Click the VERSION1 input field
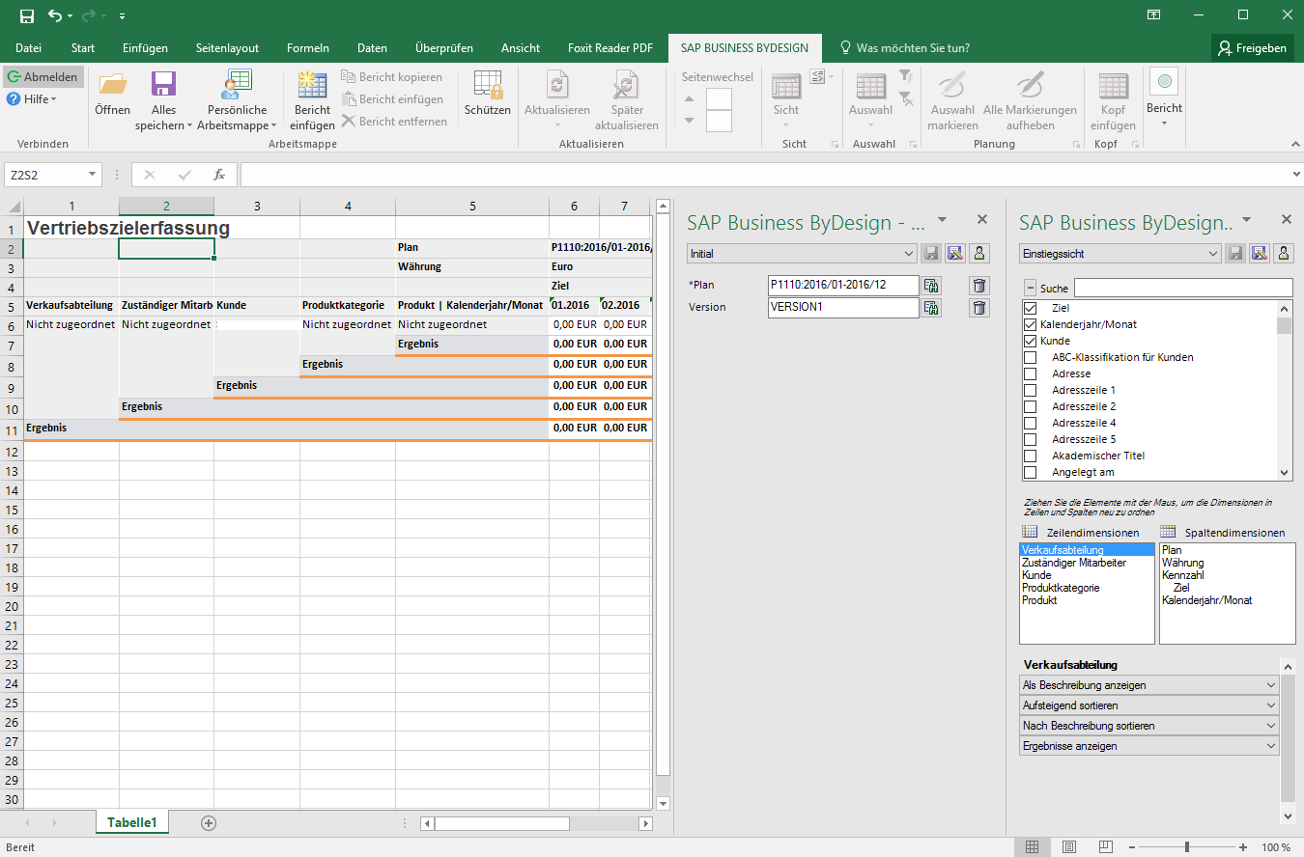 (843, 308)
